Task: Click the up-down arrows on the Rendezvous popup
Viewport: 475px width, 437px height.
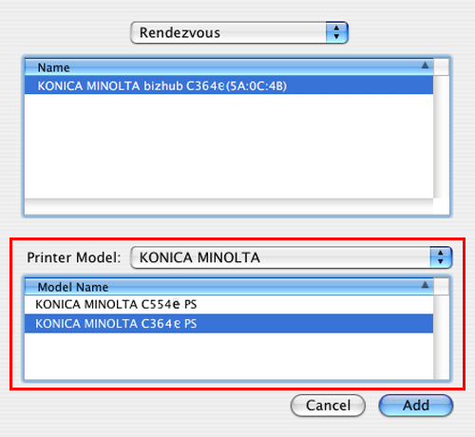Action: pos(337,32)
